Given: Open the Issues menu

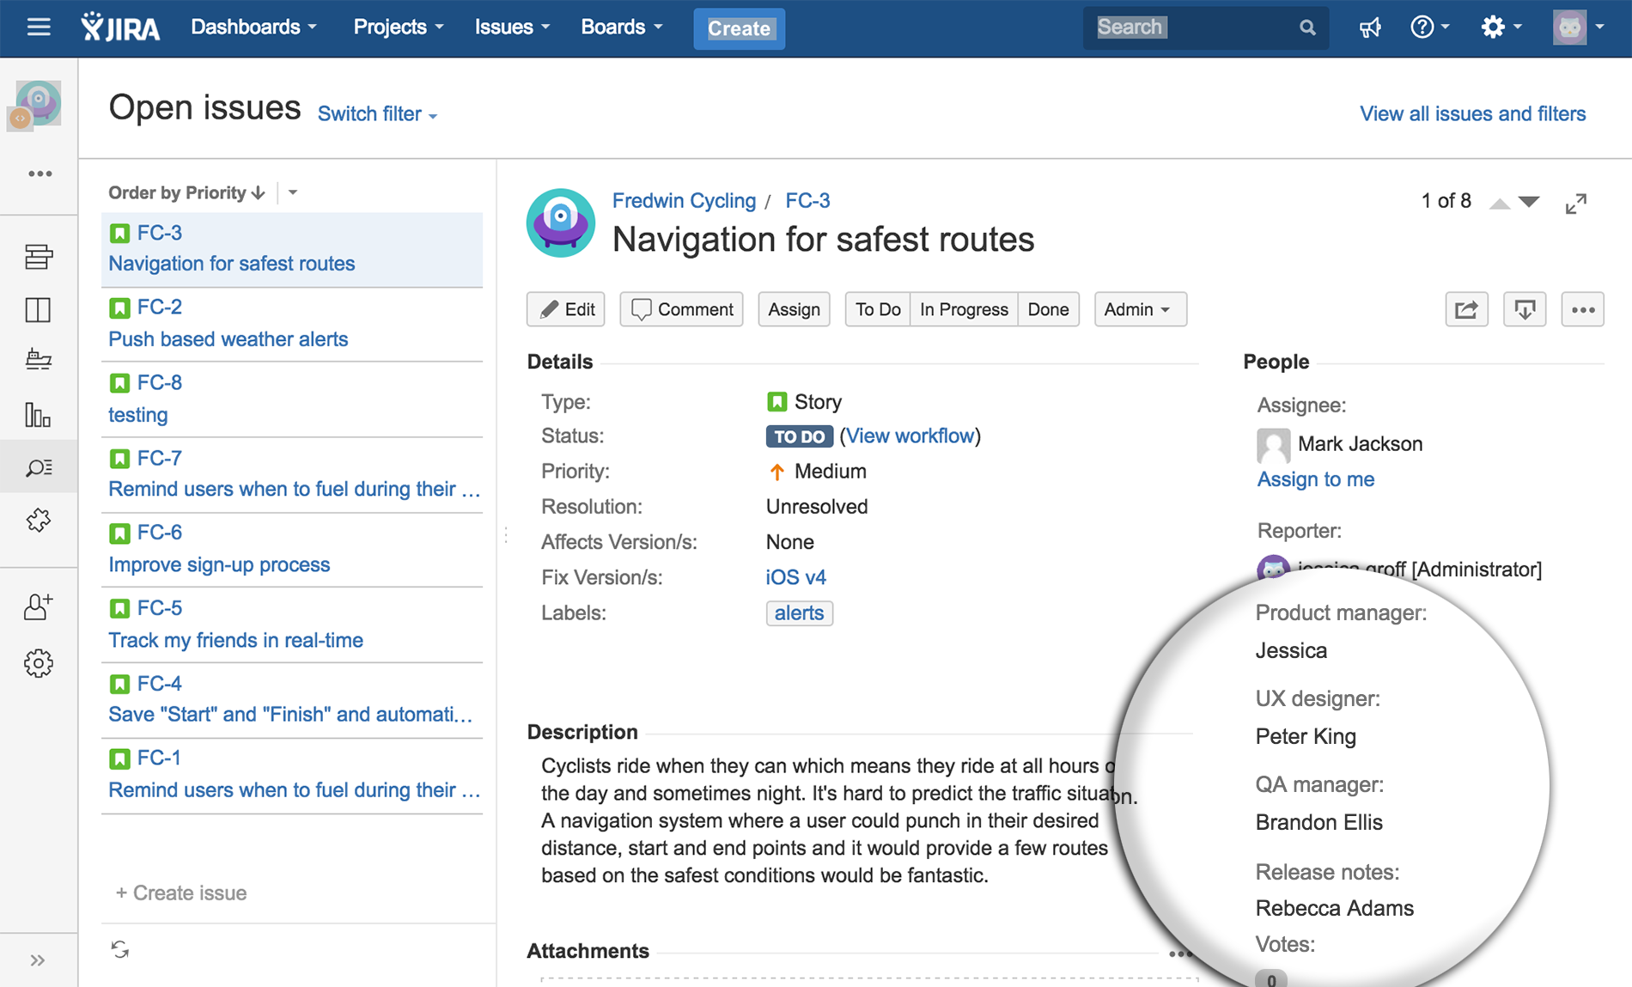Looking at the screenshot, I should click(x=513, y=27).
